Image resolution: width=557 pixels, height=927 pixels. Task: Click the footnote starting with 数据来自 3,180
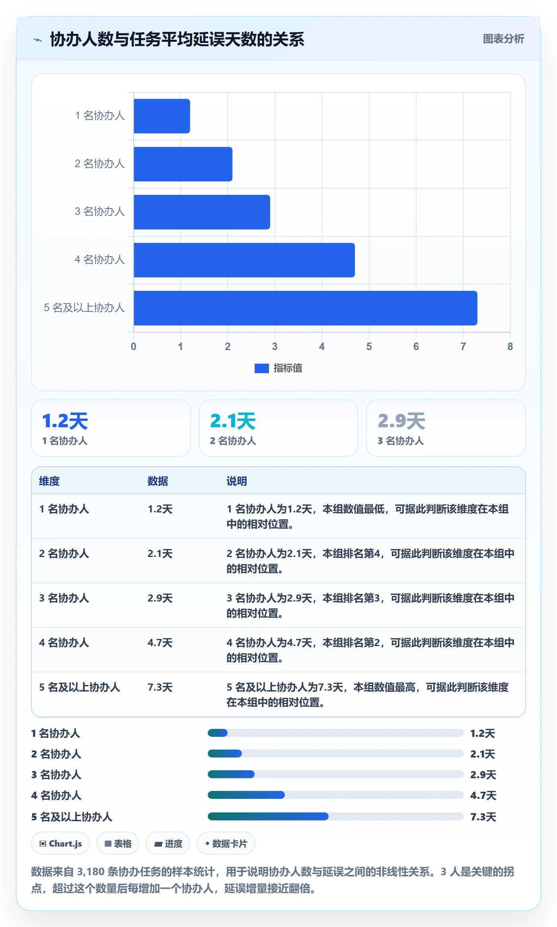tap(273, 880)
